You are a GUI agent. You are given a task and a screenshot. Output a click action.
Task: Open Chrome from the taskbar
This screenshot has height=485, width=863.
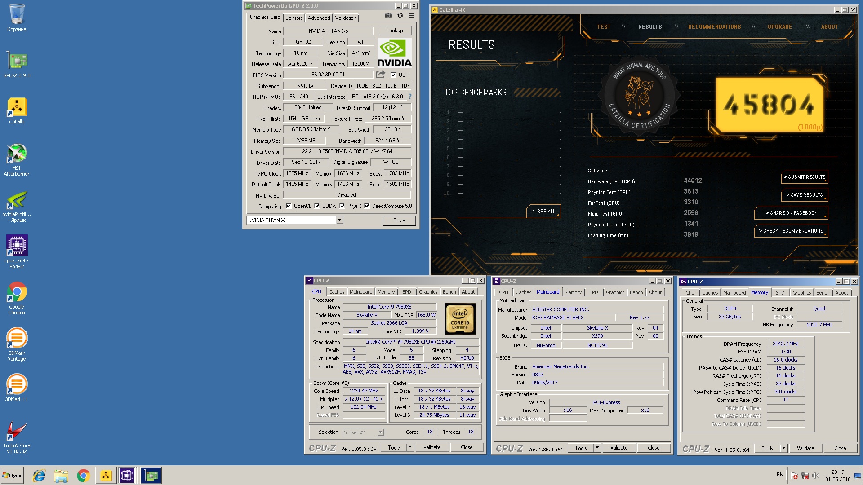pos(83,476)
